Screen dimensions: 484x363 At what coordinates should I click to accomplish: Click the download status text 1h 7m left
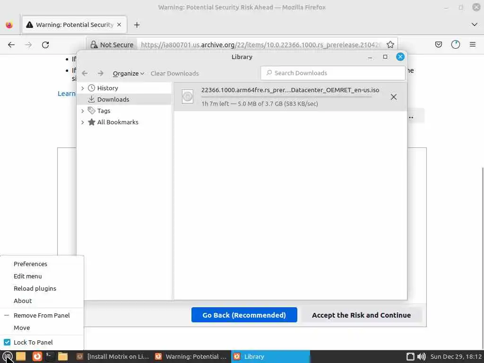coord(259,104)
